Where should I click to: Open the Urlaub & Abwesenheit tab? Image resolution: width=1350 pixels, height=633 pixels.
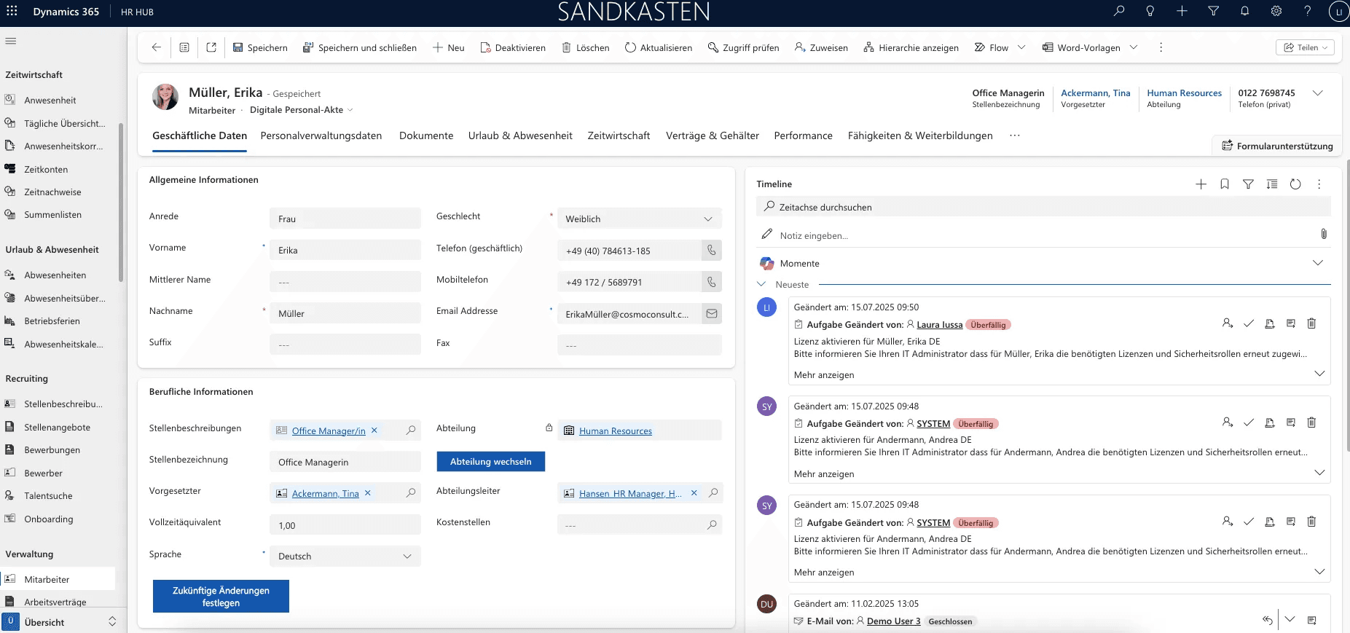click(x=520, y=135)
